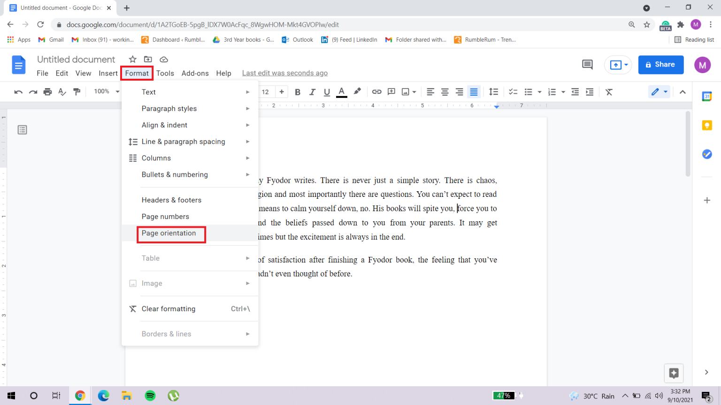The height and width of the screenshot is (405, 721).
Task: Toggle underline formatting in toolbar
Action: 327,92
